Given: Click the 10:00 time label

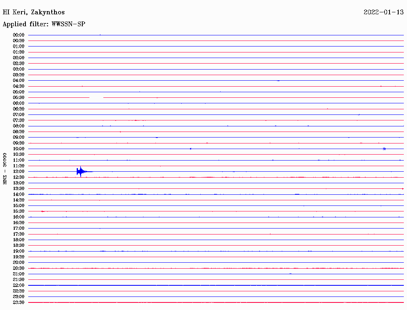Looking at the screenshot, I should [19, 149].
